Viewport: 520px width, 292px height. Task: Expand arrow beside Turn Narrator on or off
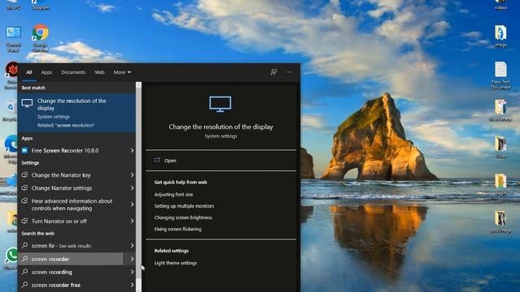(132, 221)
